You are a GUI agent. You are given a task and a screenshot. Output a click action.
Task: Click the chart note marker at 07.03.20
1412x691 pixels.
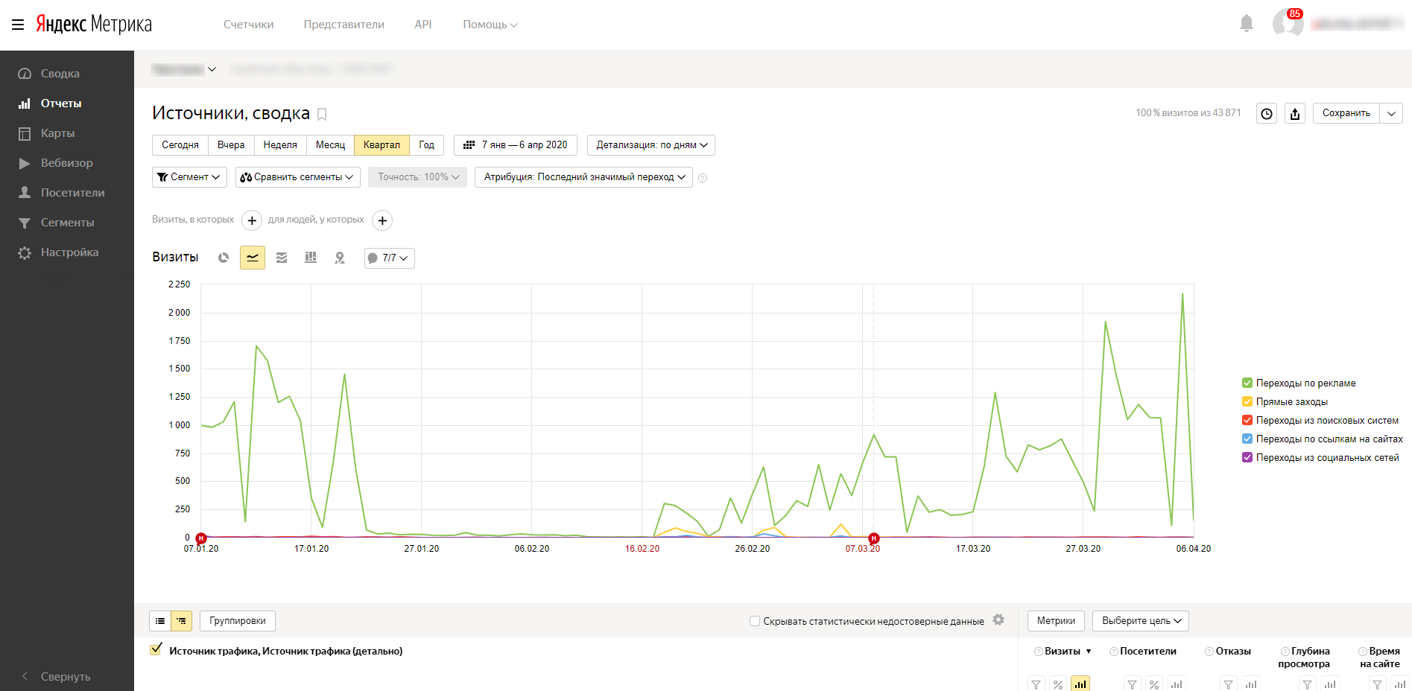click(x=874, y=538)
